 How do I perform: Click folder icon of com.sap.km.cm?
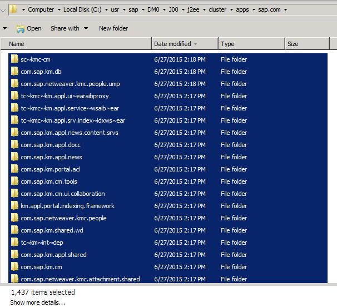tap(14, 267)
